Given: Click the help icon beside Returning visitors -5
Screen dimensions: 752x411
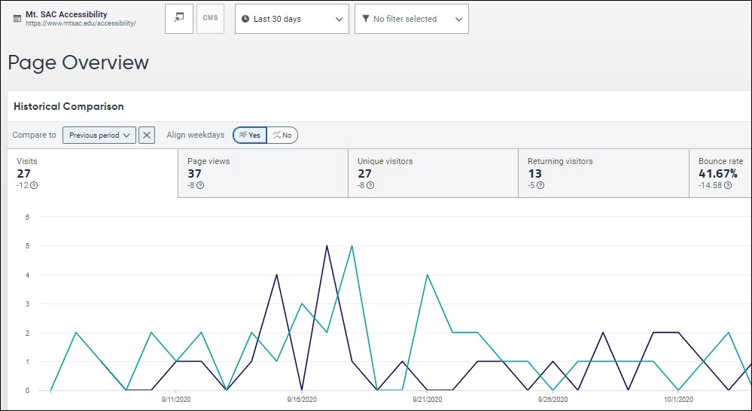Looking at the screenshot, I should click(540, 186).
